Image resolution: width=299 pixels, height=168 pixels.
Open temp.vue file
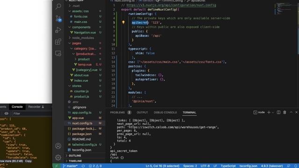pyautogui.click(x=85, y=64)
